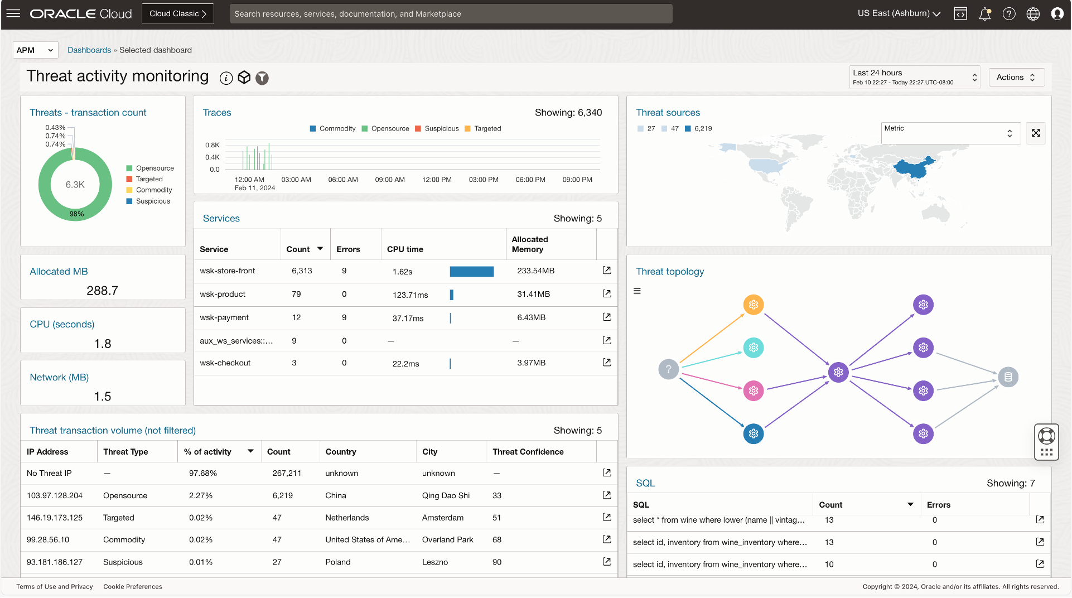Toggle the Suspicious series in Traces legend
The image size is (1072, 598).
437,129
